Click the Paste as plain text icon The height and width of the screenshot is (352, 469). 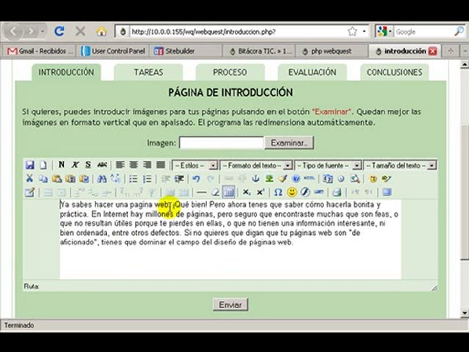tap(70, 179)
